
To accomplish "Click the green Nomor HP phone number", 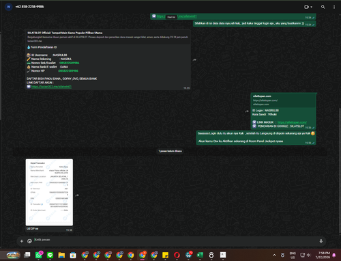I will pos(68,71).
